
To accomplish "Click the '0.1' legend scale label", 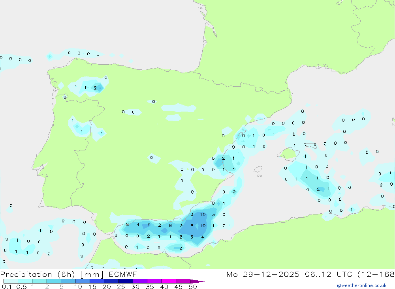I will pyautogui.click(x=7, y=287).
